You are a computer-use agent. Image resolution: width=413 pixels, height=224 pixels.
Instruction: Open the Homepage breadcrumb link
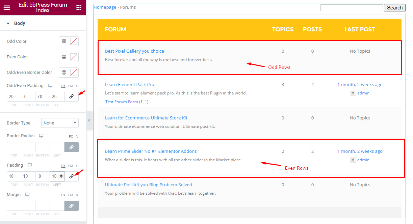click(x=105, y=7)
